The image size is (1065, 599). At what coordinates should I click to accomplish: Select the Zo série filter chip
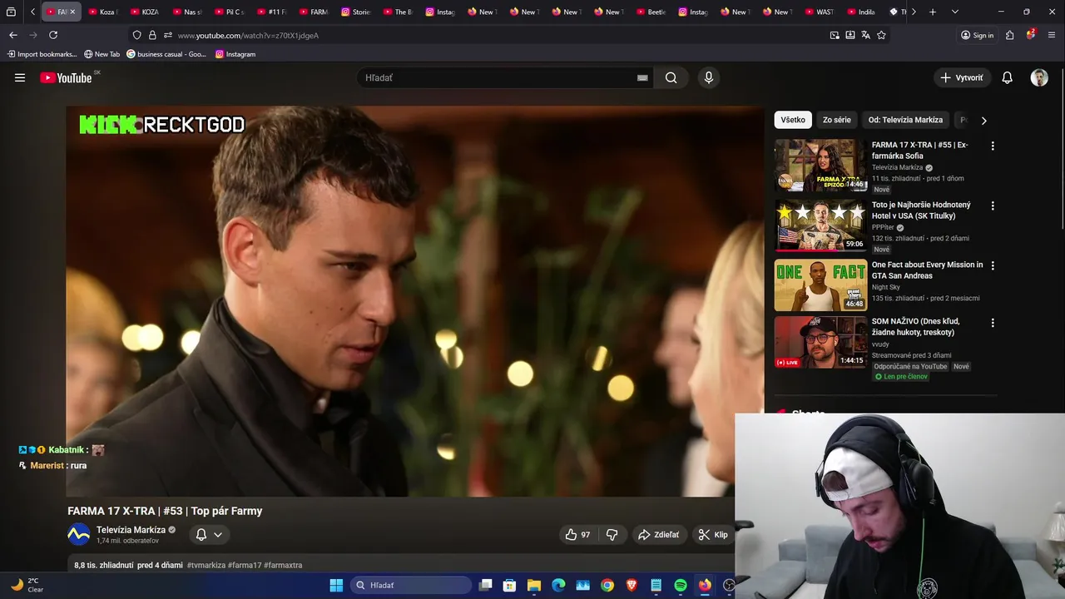pos(837,120)
